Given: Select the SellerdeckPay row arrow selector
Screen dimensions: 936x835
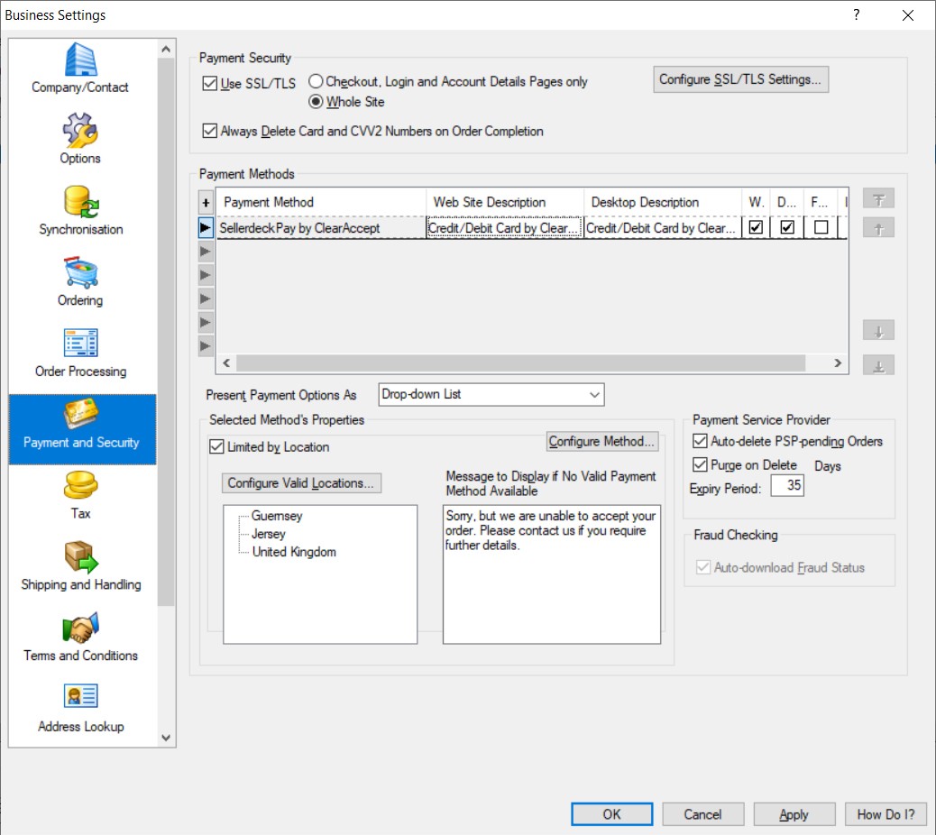Looking at the screenshot, I should [x=206, y=228].
